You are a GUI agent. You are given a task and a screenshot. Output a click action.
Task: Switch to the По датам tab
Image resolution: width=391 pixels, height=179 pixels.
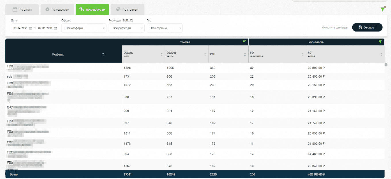(22, 9)
